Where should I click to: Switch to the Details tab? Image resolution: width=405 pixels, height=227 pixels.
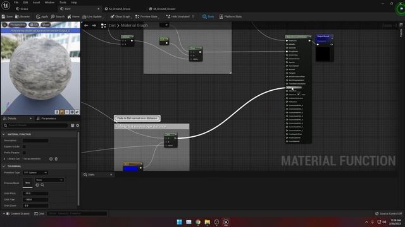12,119
